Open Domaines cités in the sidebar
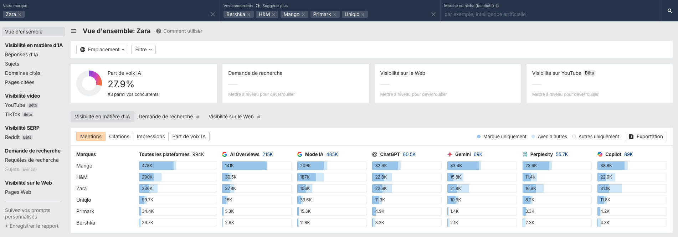The image size is (678, 237). [22, 73]
